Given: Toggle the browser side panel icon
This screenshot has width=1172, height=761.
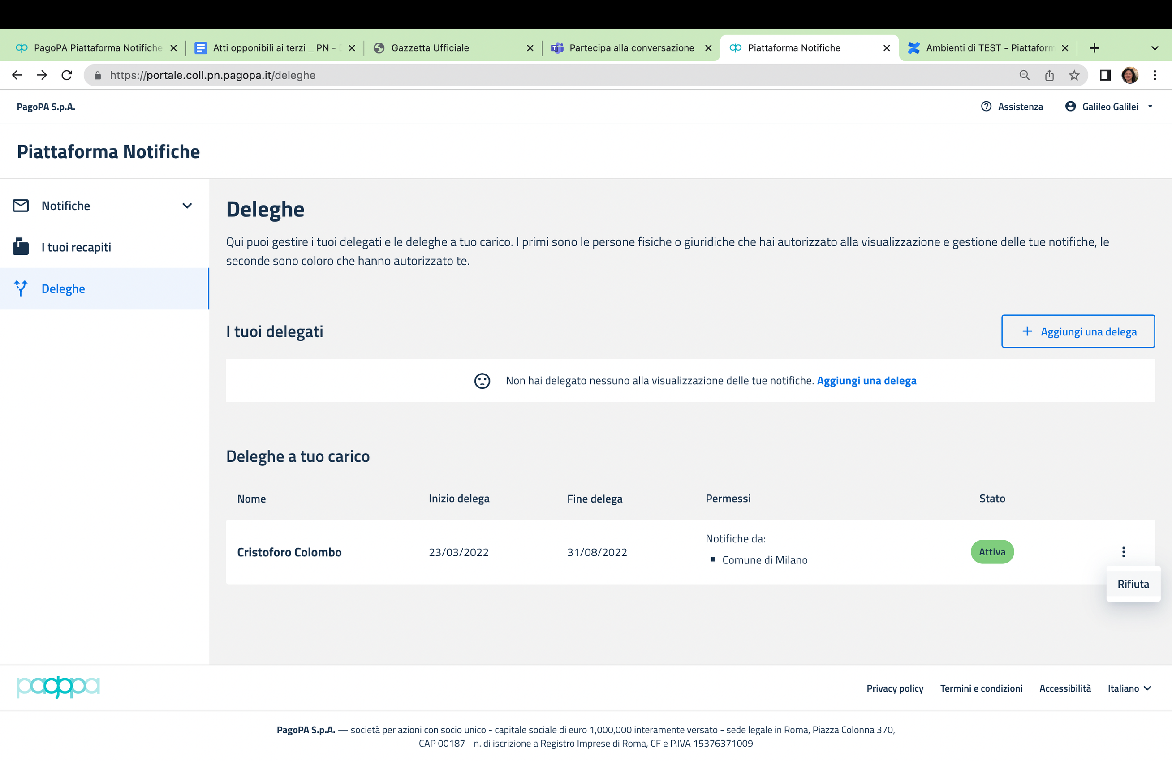Looking at the screenshot, I should coord(1104,75).
